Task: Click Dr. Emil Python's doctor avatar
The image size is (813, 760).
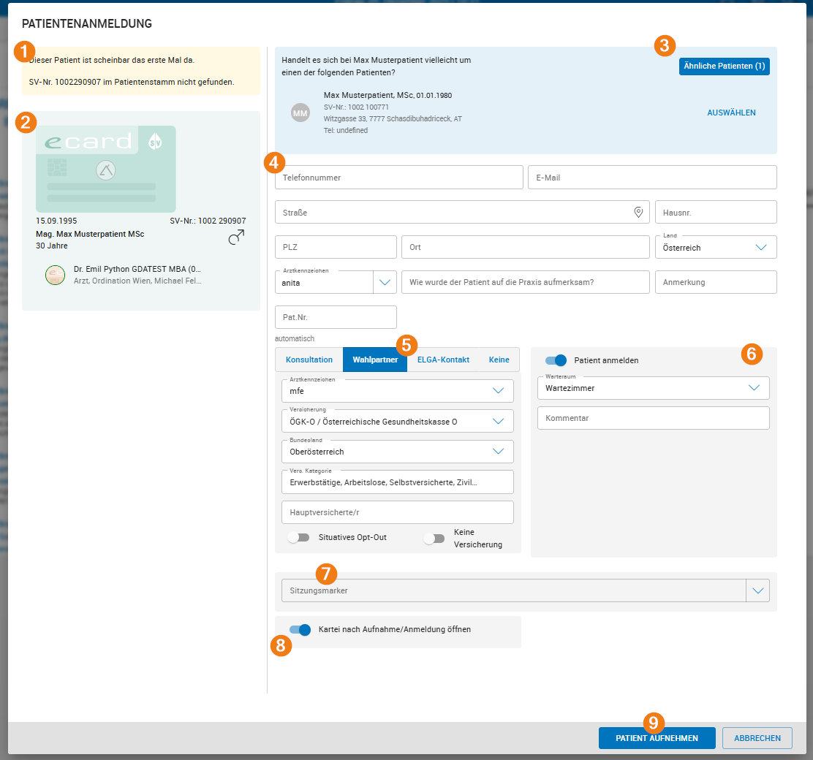Action: [55, 275]
